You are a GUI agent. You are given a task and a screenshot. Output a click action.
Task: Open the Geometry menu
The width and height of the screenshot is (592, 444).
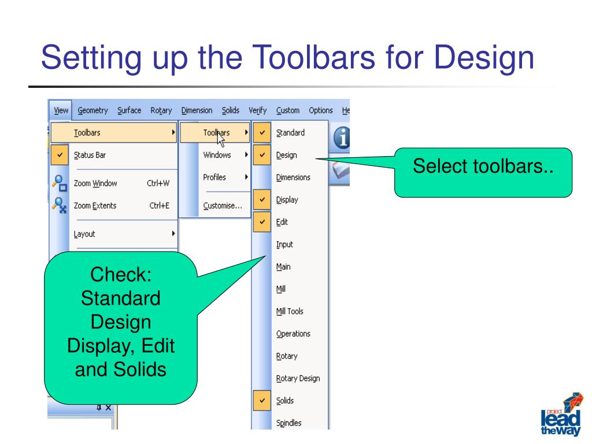pos(92,110)
